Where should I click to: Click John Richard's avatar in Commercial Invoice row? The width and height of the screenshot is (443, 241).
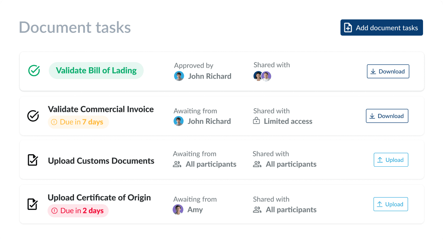179,121
